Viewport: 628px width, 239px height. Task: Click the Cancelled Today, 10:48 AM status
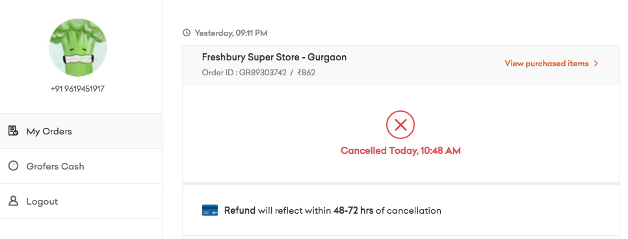tap(400, 151)
